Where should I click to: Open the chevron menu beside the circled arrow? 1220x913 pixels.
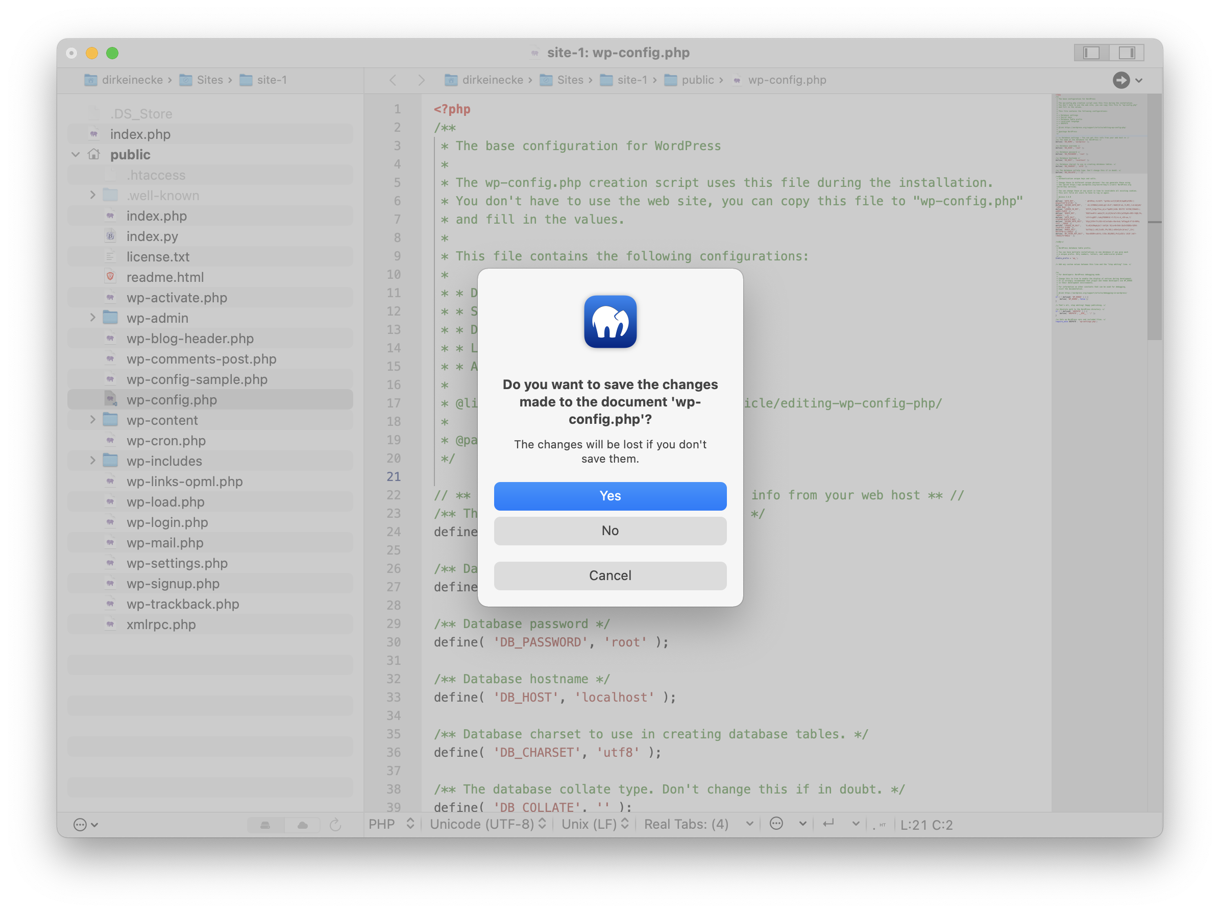click(x=1138, y=81)
